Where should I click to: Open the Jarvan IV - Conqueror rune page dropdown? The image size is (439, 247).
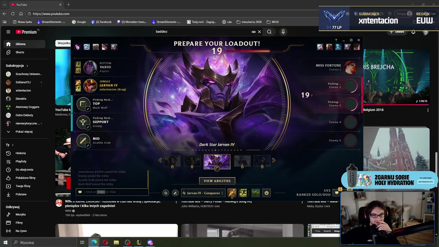click(203, 193)
